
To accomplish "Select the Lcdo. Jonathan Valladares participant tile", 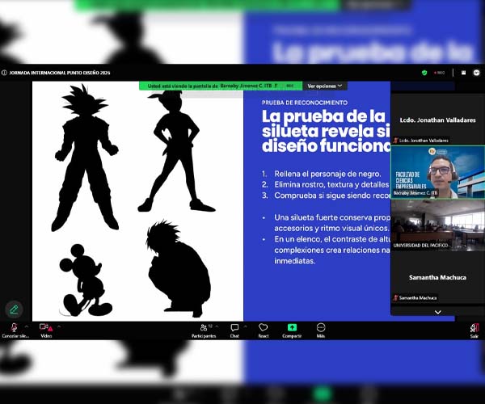I will pos(437,120).
